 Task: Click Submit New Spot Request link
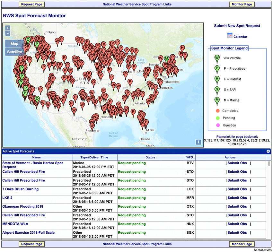coord(237,26)
